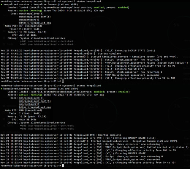The image size is (190, 169).
Task: Click "Entering MASTER STATE" log line for lb-prd-02
Action: point(73,153)
